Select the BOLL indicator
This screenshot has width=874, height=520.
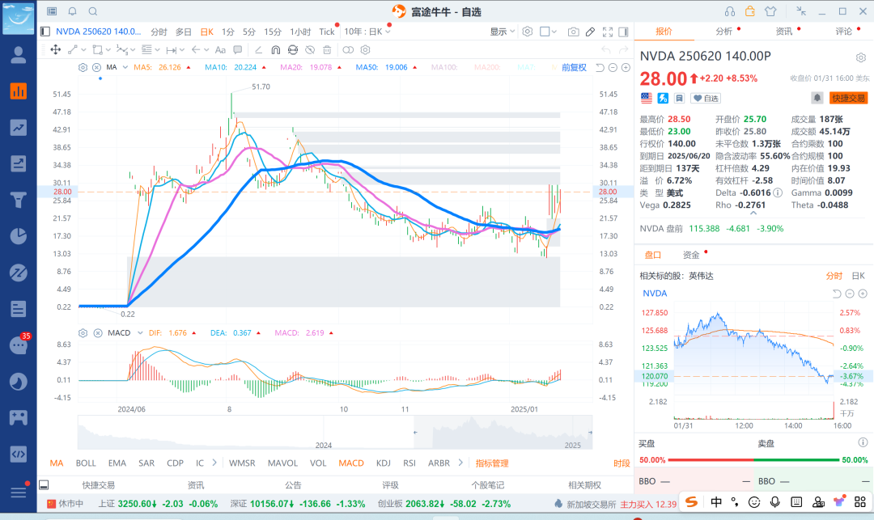pos(86,463)
